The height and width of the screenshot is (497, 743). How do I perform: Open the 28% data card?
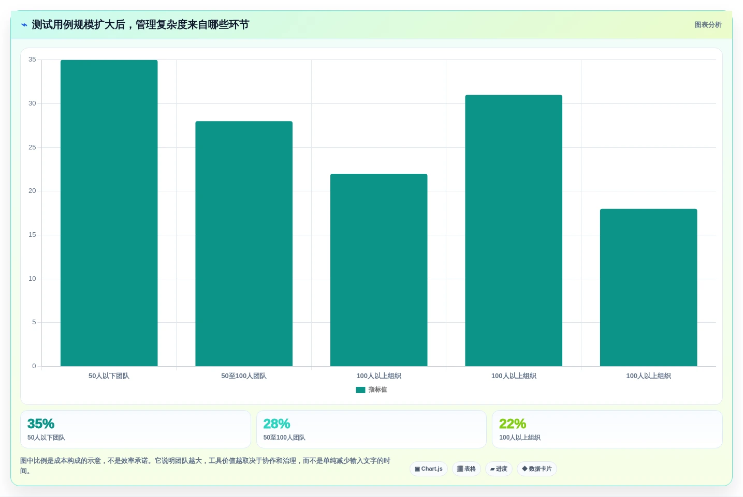coord(371,429)
